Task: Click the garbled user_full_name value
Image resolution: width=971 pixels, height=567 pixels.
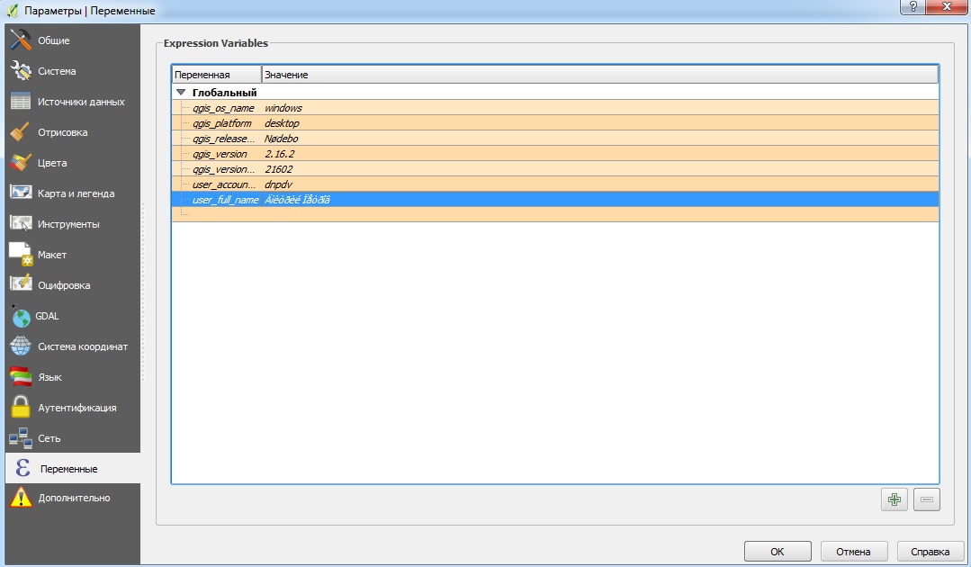Action: [297, 199]
